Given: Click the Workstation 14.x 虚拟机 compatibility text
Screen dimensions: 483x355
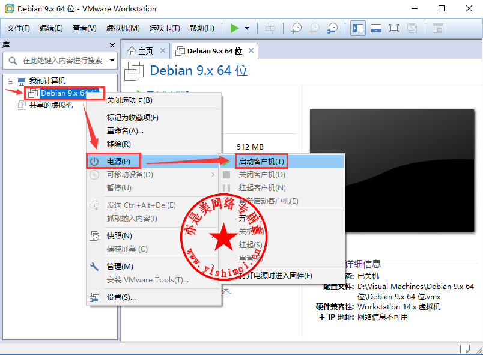Looking at the screenshot, I should point(399,307).
